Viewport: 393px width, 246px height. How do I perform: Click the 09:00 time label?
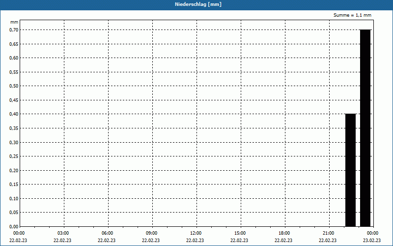pos(151,233)
